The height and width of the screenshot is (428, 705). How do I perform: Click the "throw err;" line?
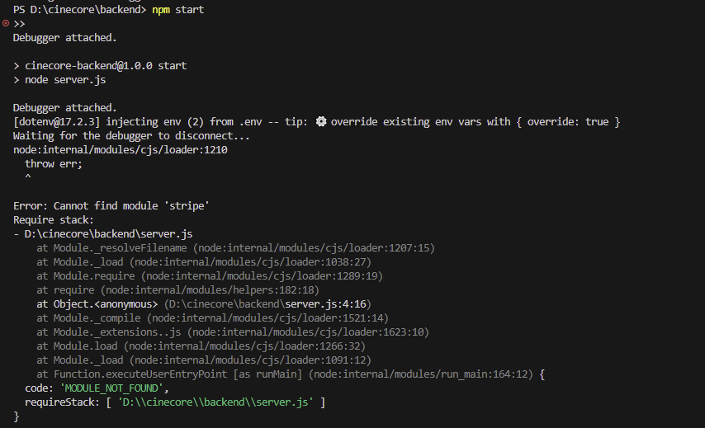pos(54,164)
